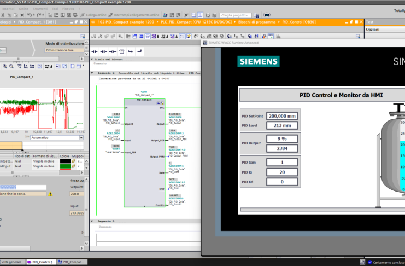Screen dimensions: 405x266
Task: Open the Finestra menu
Action: [68, 9]
